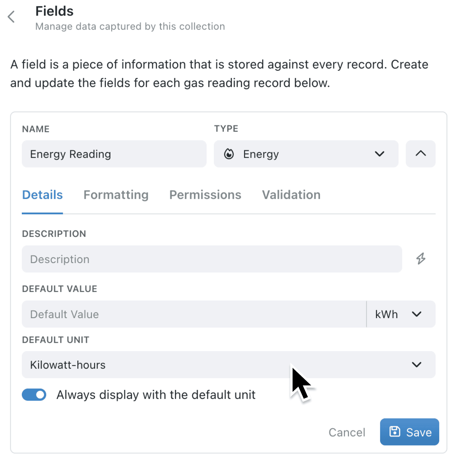Click the back arrow beside Fields heading

point(11,17)
